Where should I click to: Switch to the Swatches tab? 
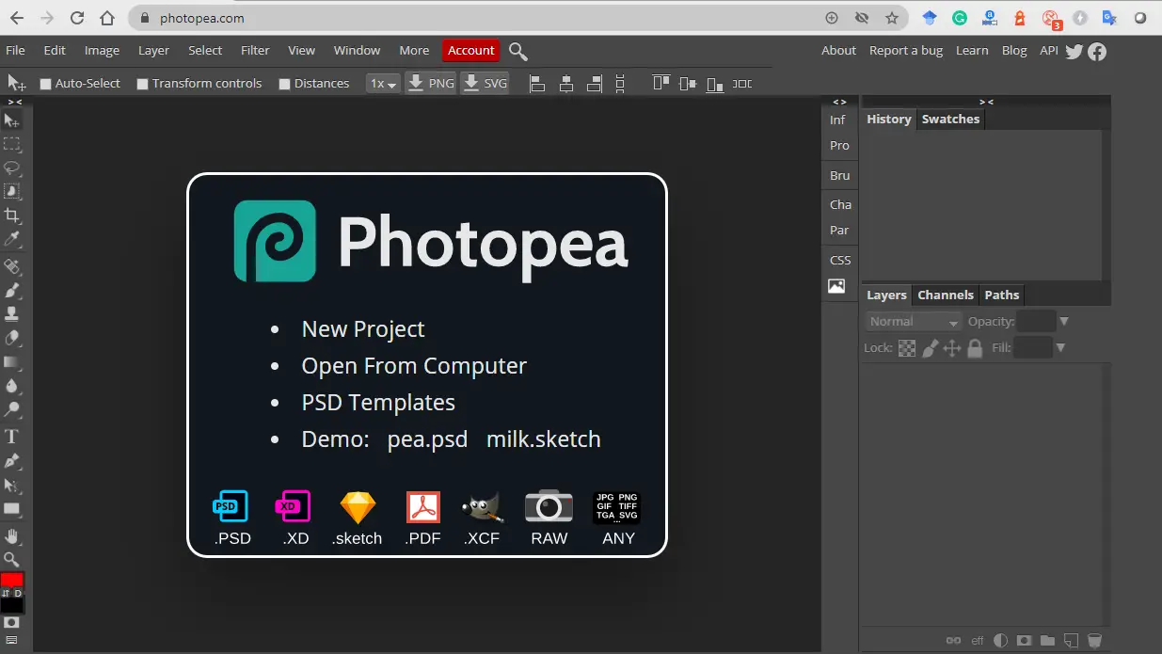(950, 119)
